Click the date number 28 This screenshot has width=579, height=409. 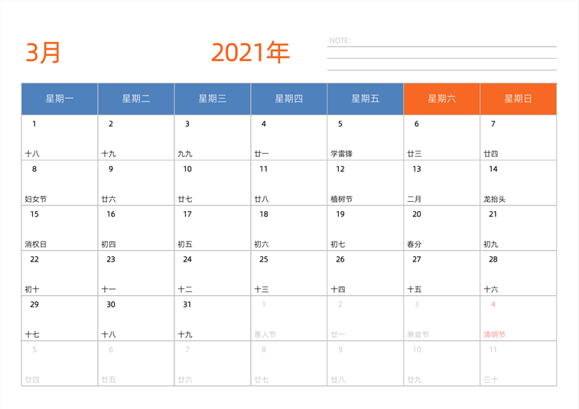pos(493,259)
